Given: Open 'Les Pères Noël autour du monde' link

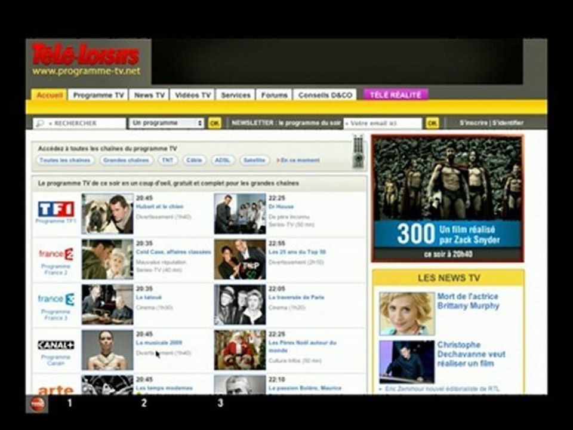Looking at the screenshot, I should click(x=303, y=346).
